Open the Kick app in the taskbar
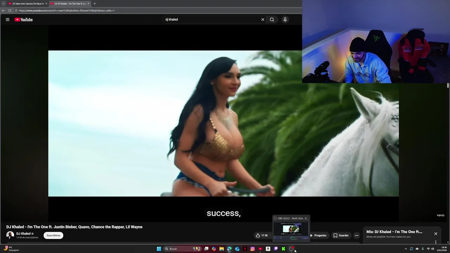 point(283,249)
